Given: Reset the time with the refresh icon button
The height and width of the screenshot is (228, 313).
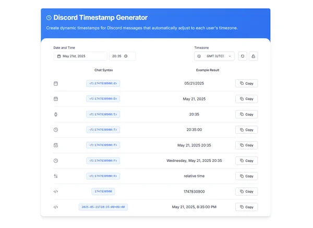Looking at the screenshot, I should coord(243,56).
